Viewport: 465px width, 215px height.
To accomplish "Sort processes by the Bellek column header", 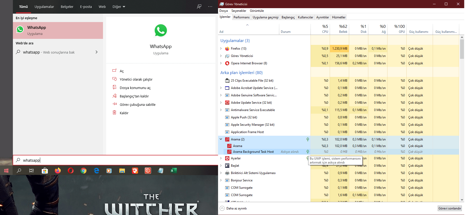I will (339, 29).
